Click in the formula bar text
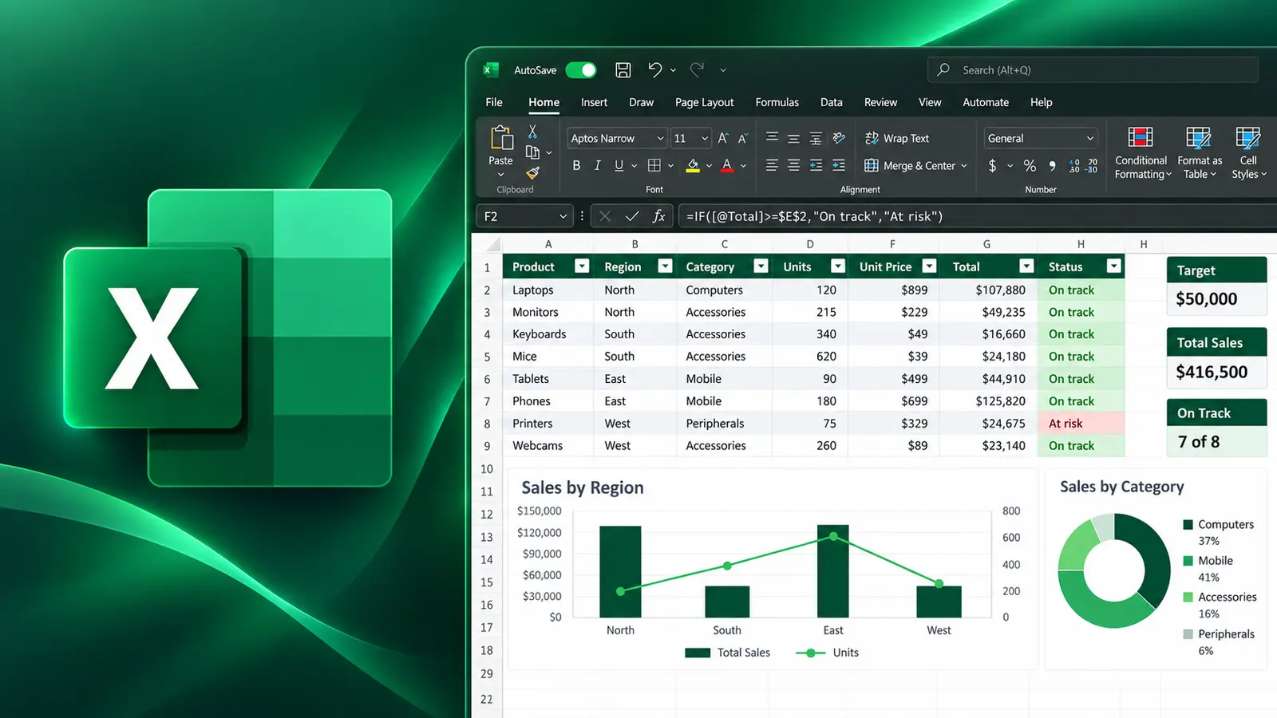Viewport: 1277px width, 718px height. tap(814, 216)
